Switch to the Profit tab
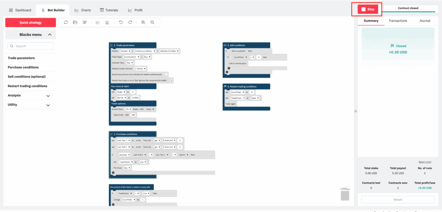The width and height of the screenshot is (442, 212). (x=135, y=10)
